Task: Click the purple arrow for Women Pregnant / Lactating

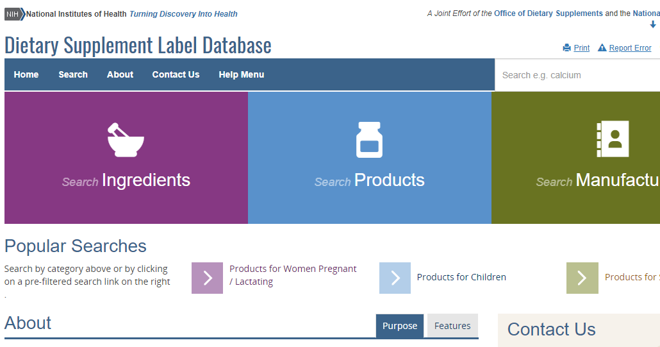Action: 207,278
